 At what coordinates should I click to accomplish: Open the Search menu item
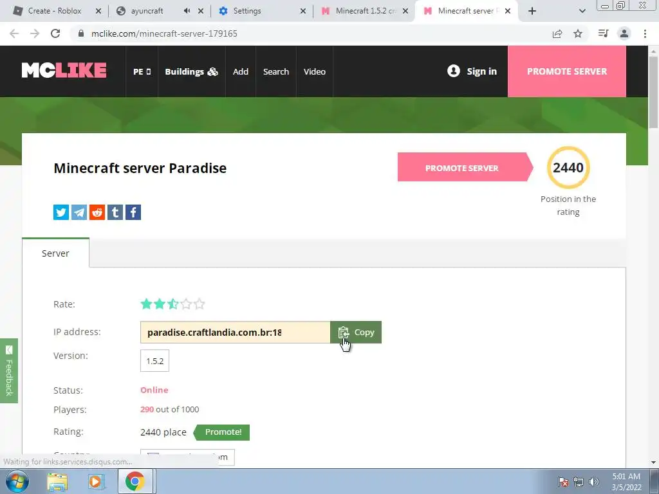[x=275, y=71]
